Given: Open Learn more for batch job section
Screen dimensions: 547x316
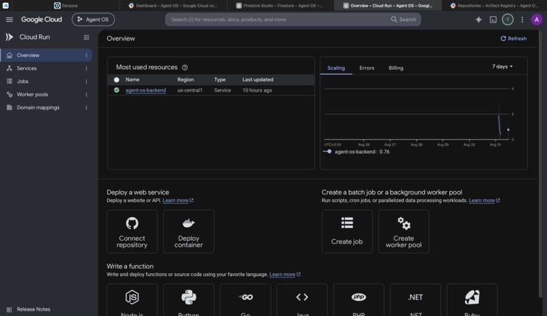Looking at the screenshot, I should point(484,200).
